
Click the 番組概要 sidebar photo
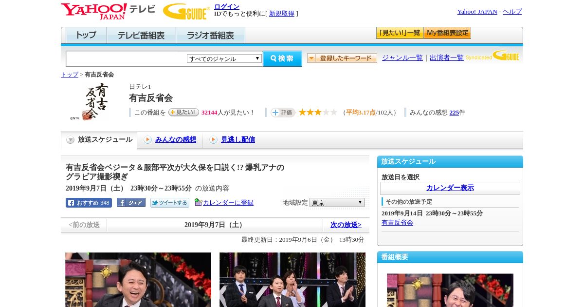point(450,290)
